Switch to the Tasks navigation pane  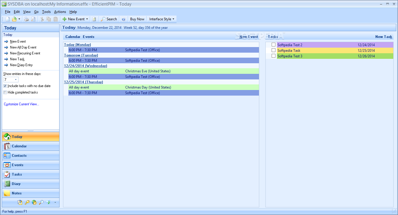(31, 174)
